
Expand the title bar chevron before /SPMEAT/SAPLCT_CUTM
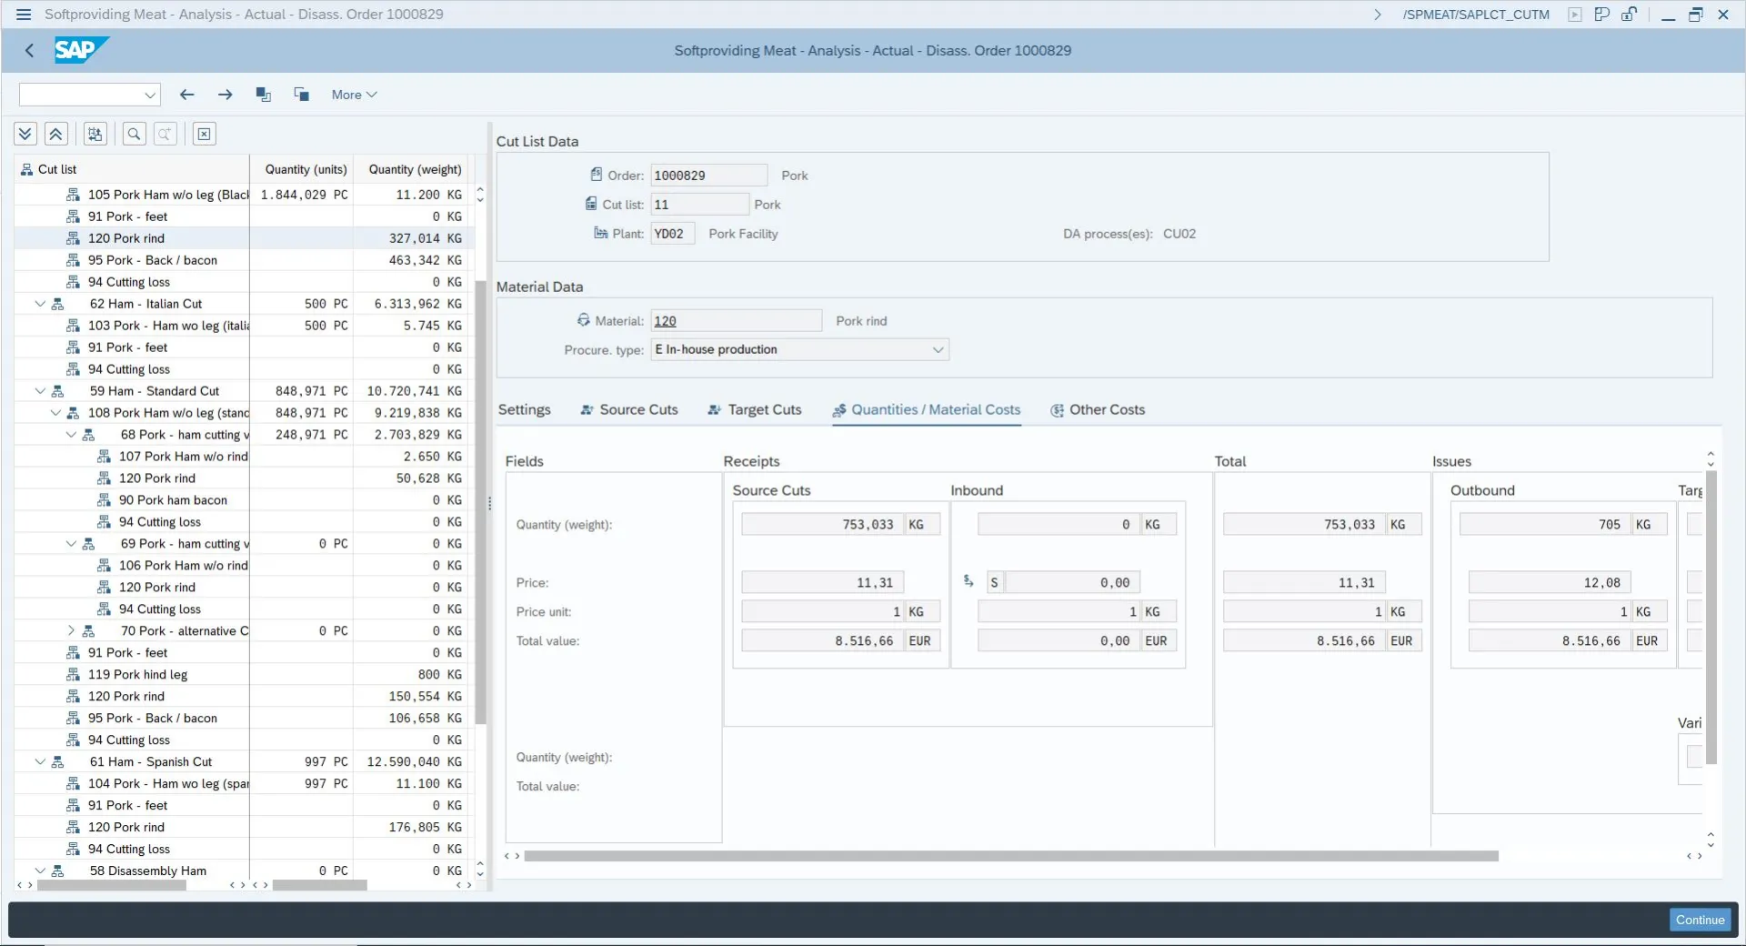pyautogui.click(x=1378, y=15)
